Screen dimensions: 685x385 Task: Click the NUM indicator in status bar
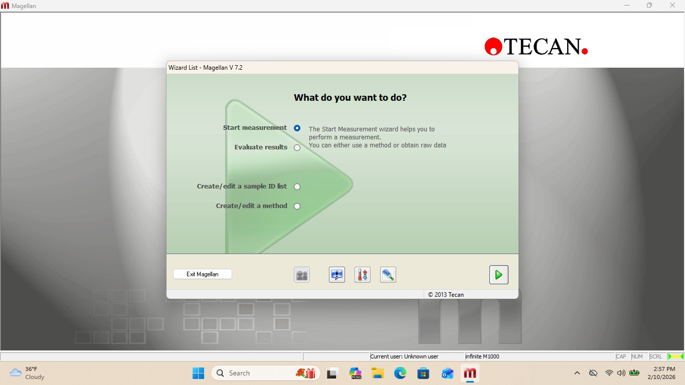click(x=637, y=356)
